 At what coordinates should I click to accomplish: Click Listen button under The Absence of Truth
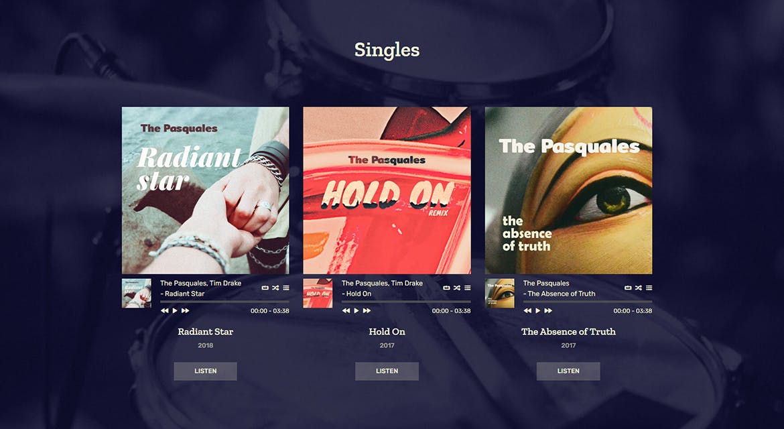[x=568, y=371]
